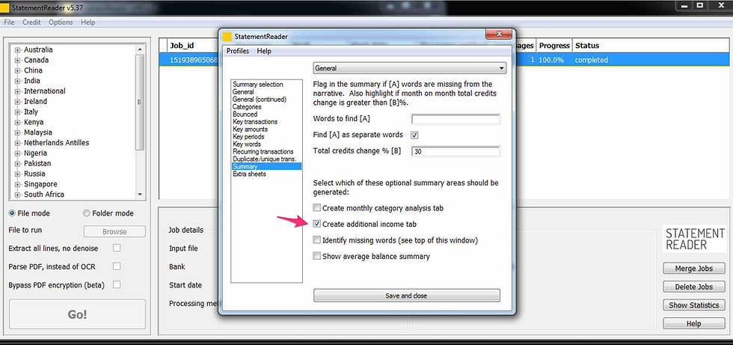This screenshot has height=345, width=733.
Task: Click Save and close button
Action: [407, 296]
